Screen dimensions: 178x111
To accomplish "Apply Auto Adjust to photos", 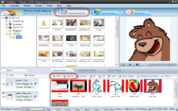I will pos(126,76).
